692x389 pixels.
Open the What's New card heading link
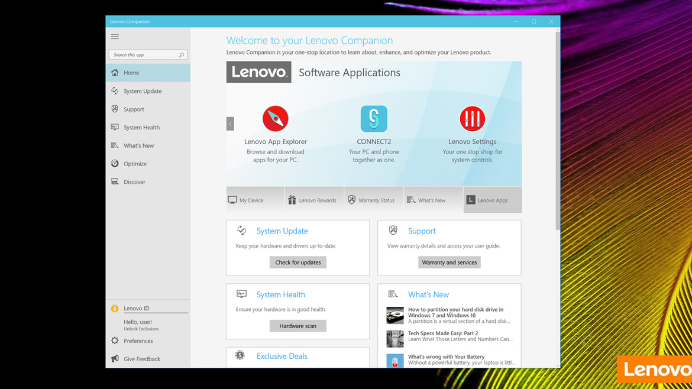pyautogui.click(x=428, y=294)
